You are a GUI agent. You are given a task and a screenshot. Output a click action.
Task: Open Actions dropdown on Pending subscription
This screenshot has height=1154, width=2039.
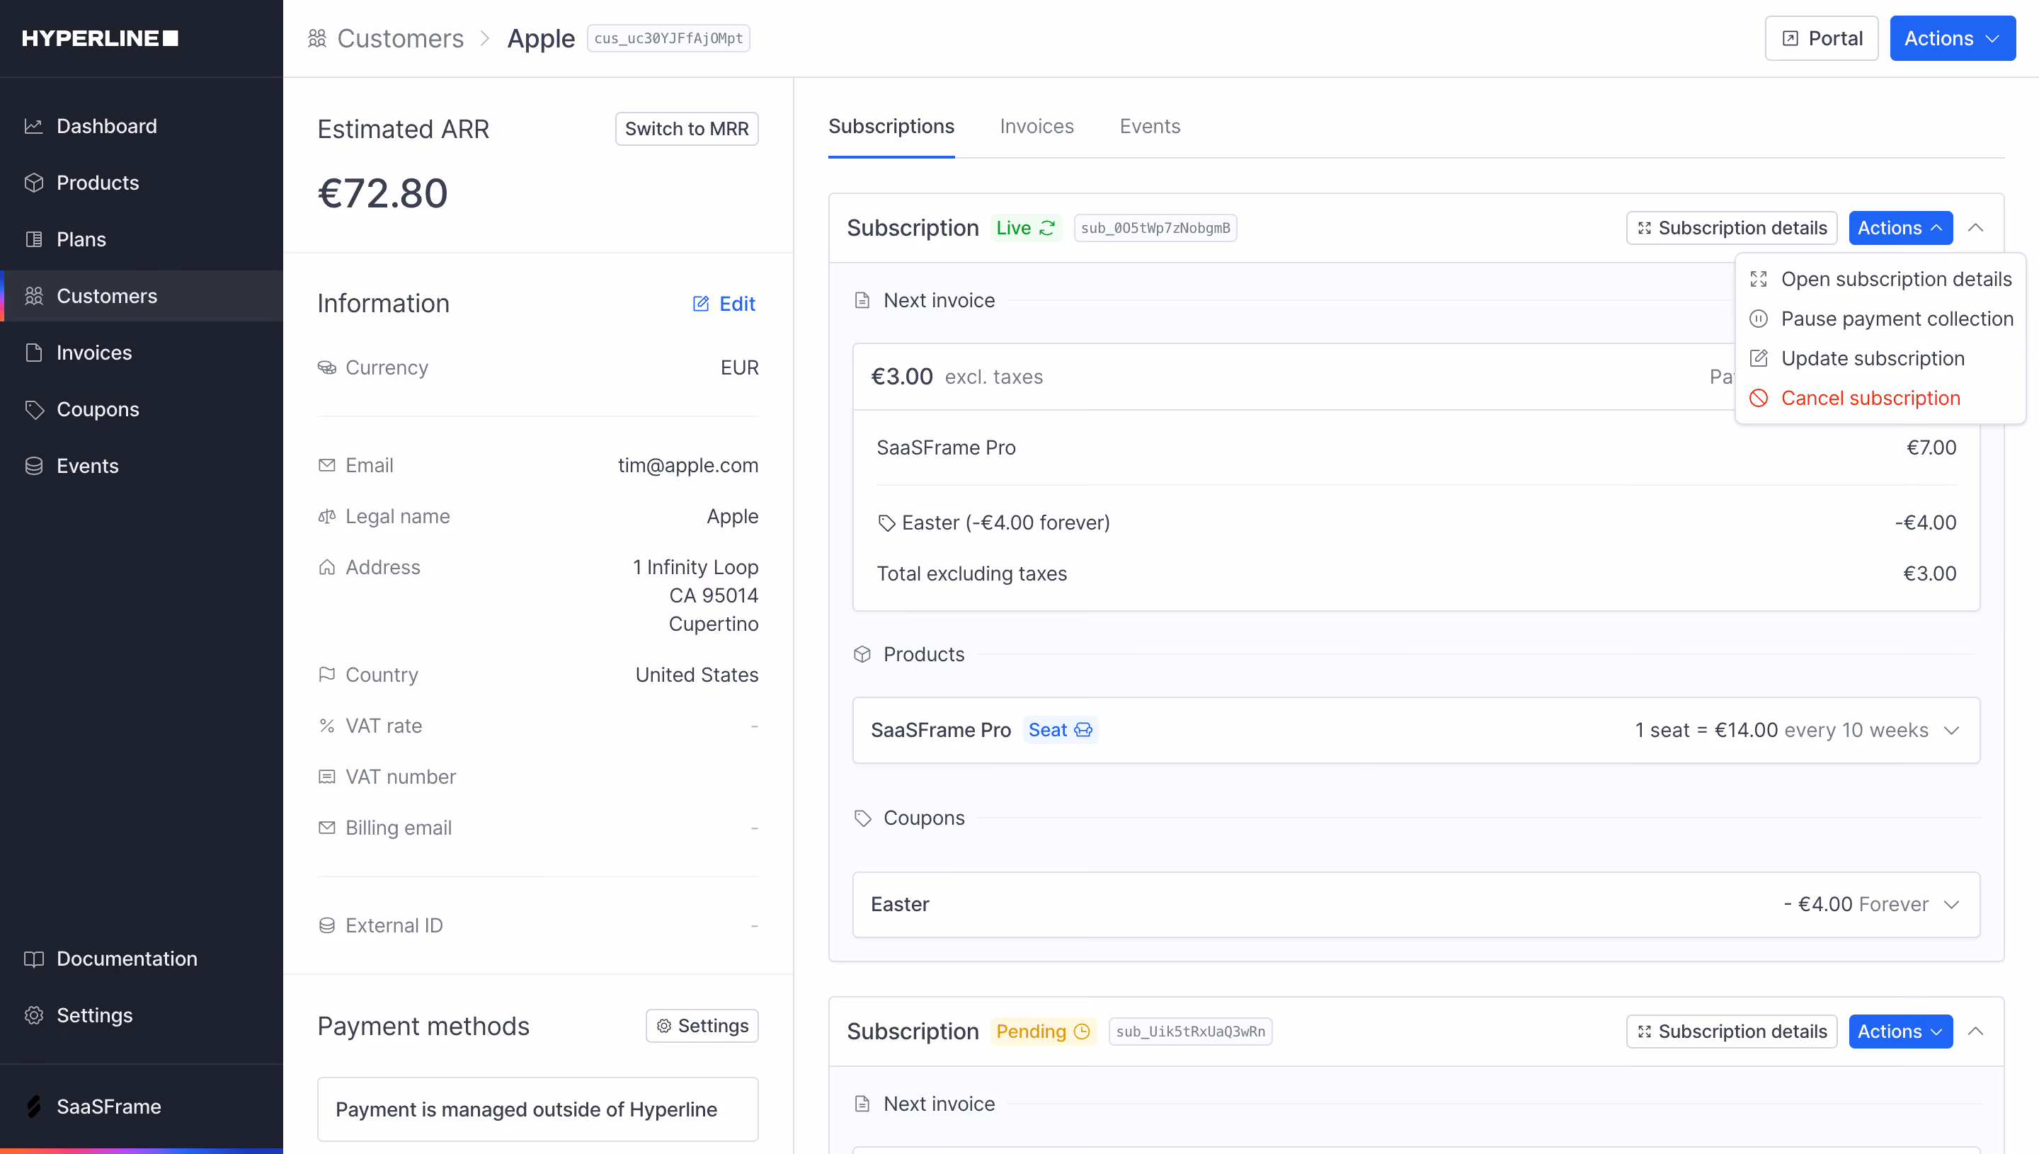[1900, 1031]
